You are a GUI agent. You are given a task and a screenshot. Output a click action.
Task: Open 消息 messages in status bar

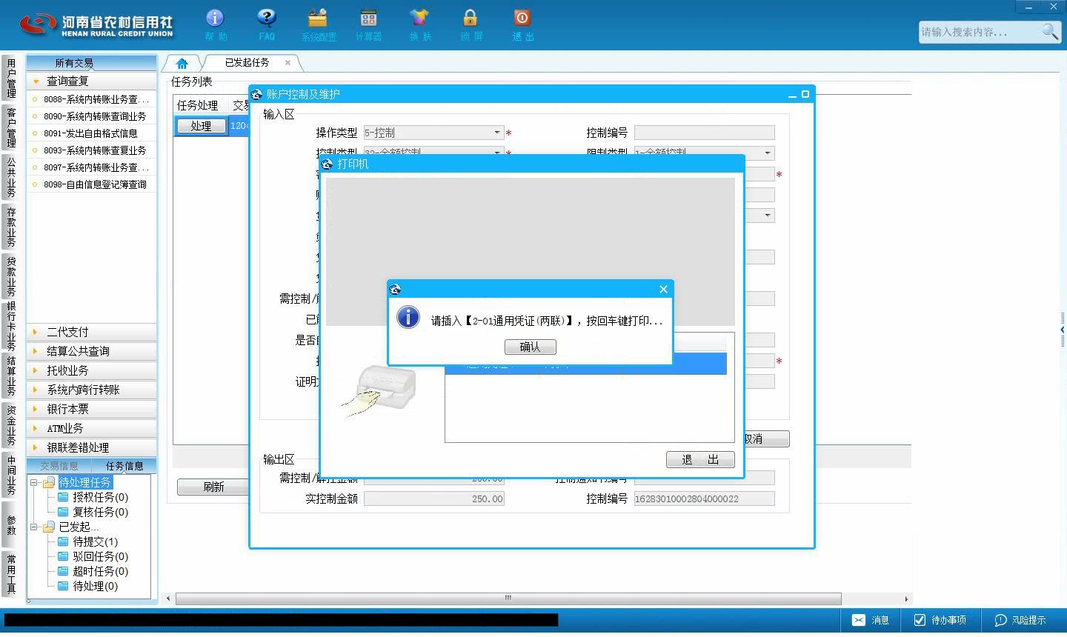pos(871,620)
